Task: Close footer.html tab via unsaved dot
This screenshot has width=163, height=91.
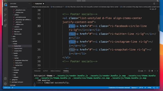Action: pos(44,4)
